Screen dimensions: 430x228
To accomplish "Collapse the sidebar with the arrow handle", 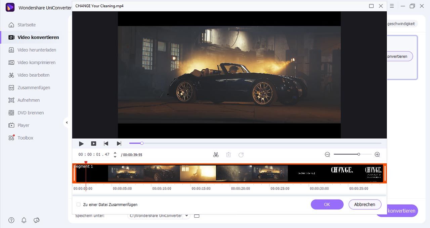I will coord(67,123).
